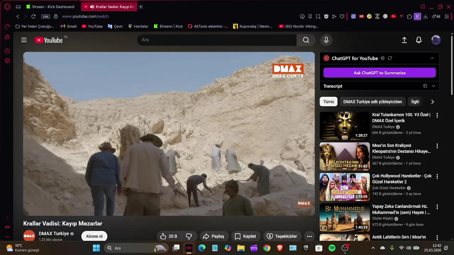Open the YouTube guide hamburger menu
The height and width of the screenshot is (255, 454).
[24, 40]
